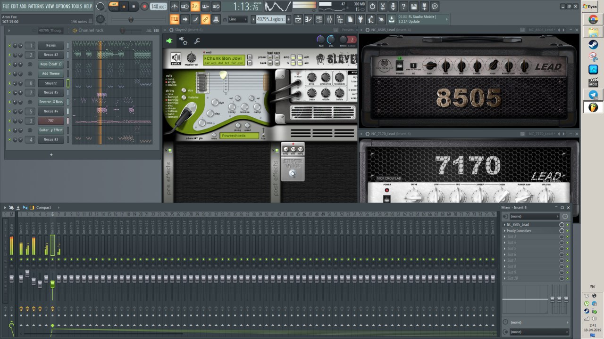Mute the Nexus #3 channel via green LED
Screen dimensions: 604x339
(9, 140)
